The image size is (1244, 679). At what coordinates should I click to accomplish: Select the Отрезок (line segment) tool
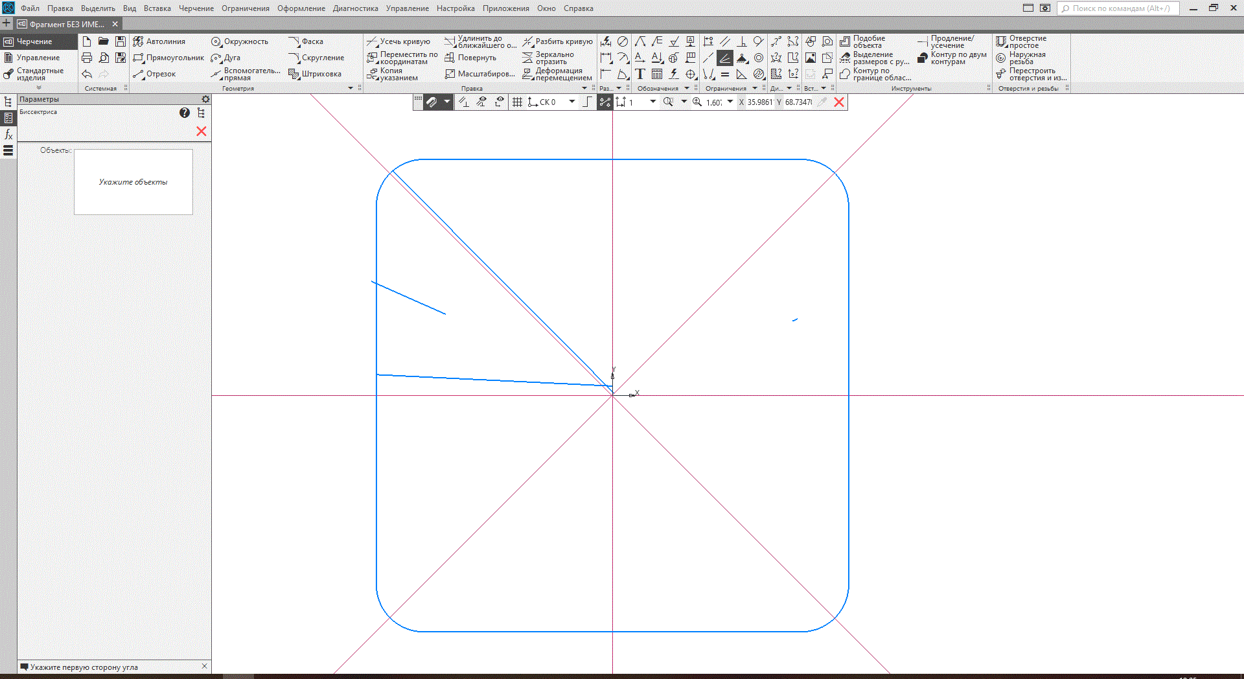pyautogui.click(x=154, y=74)
